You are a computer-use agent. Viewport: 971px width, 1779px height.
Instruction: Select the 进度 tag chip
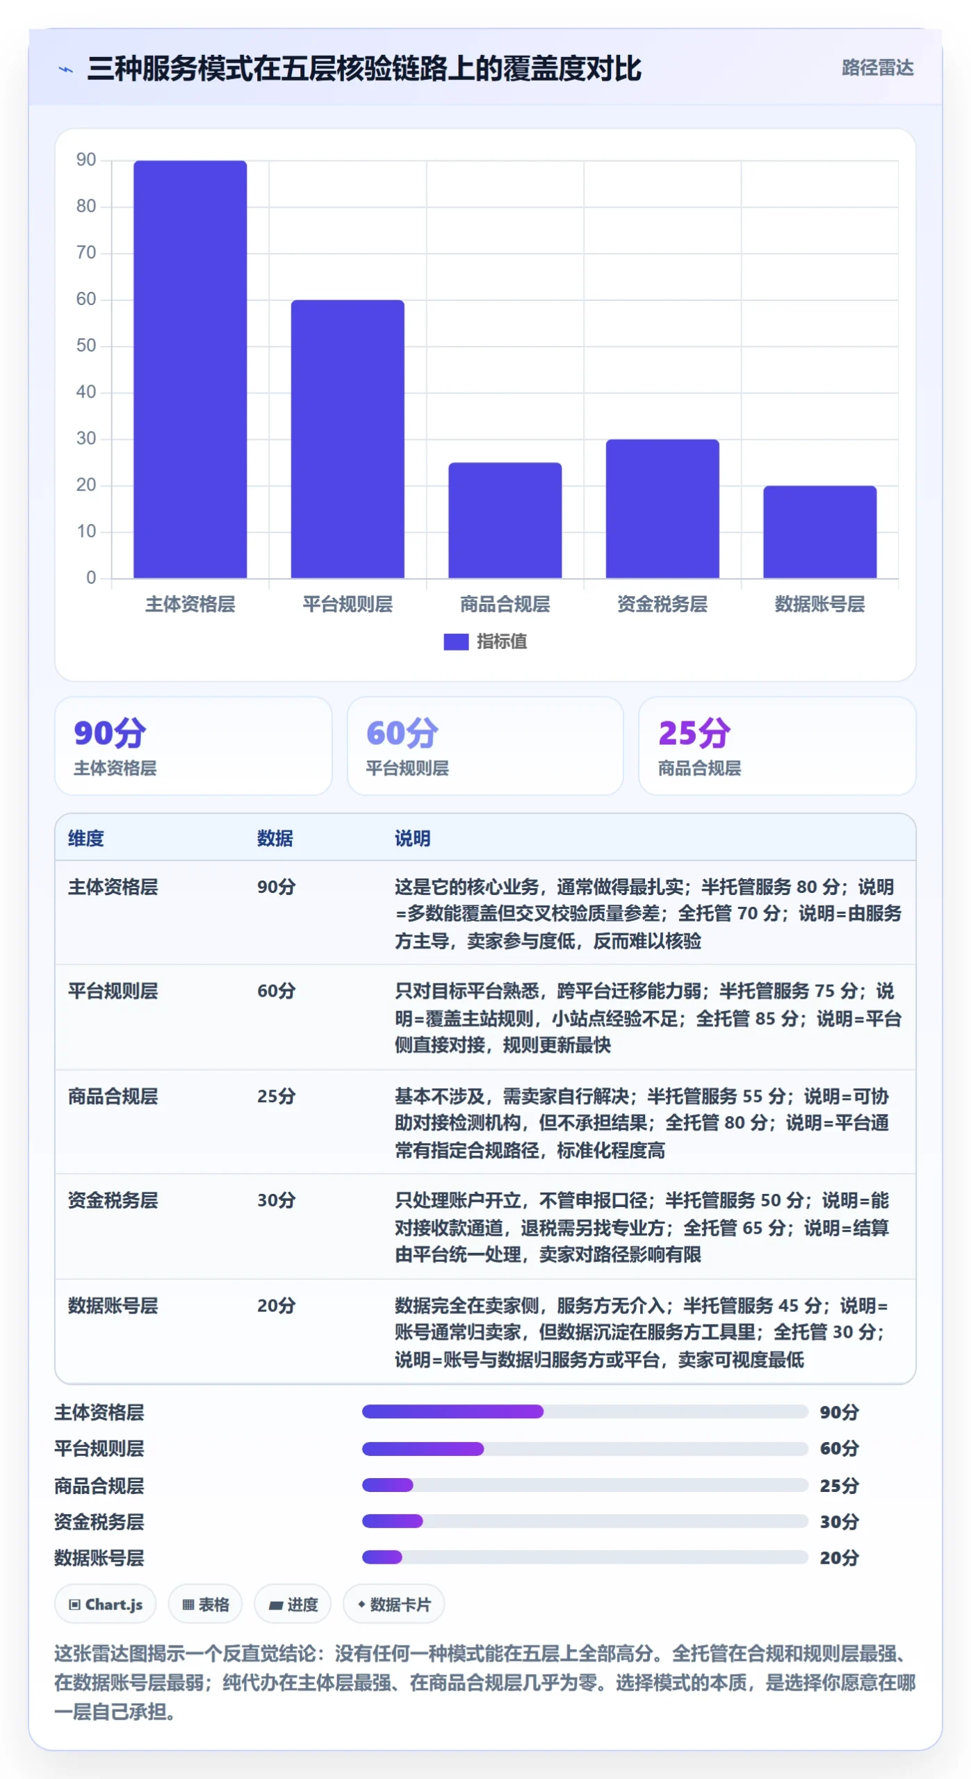point(293,1605)
